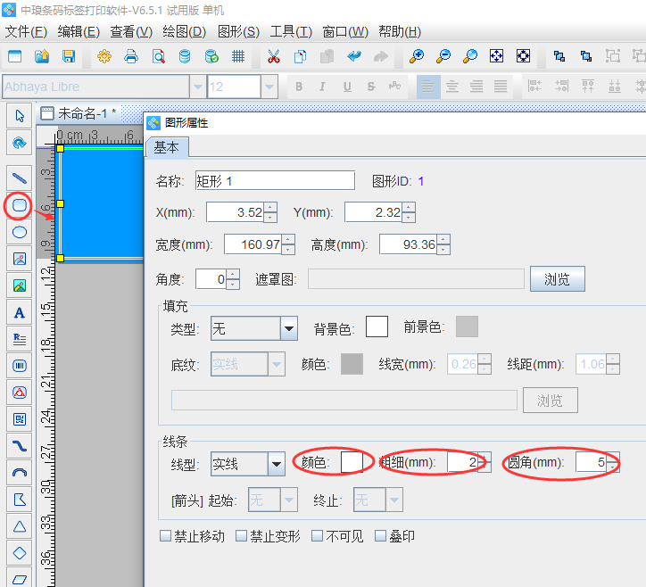The image size is (646, 587).
Task: Toggle strikethrough formatting button
Action: [371, 87]
